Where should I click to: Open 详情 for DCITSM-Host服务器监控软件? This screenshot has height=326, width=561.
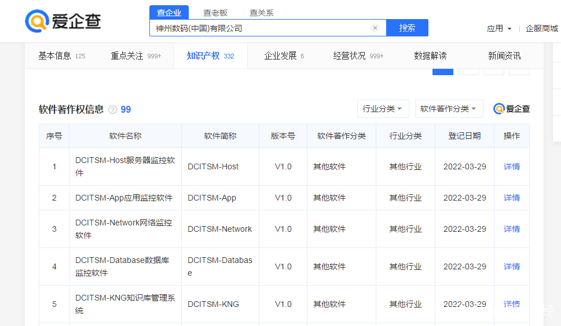coord(512,166)
